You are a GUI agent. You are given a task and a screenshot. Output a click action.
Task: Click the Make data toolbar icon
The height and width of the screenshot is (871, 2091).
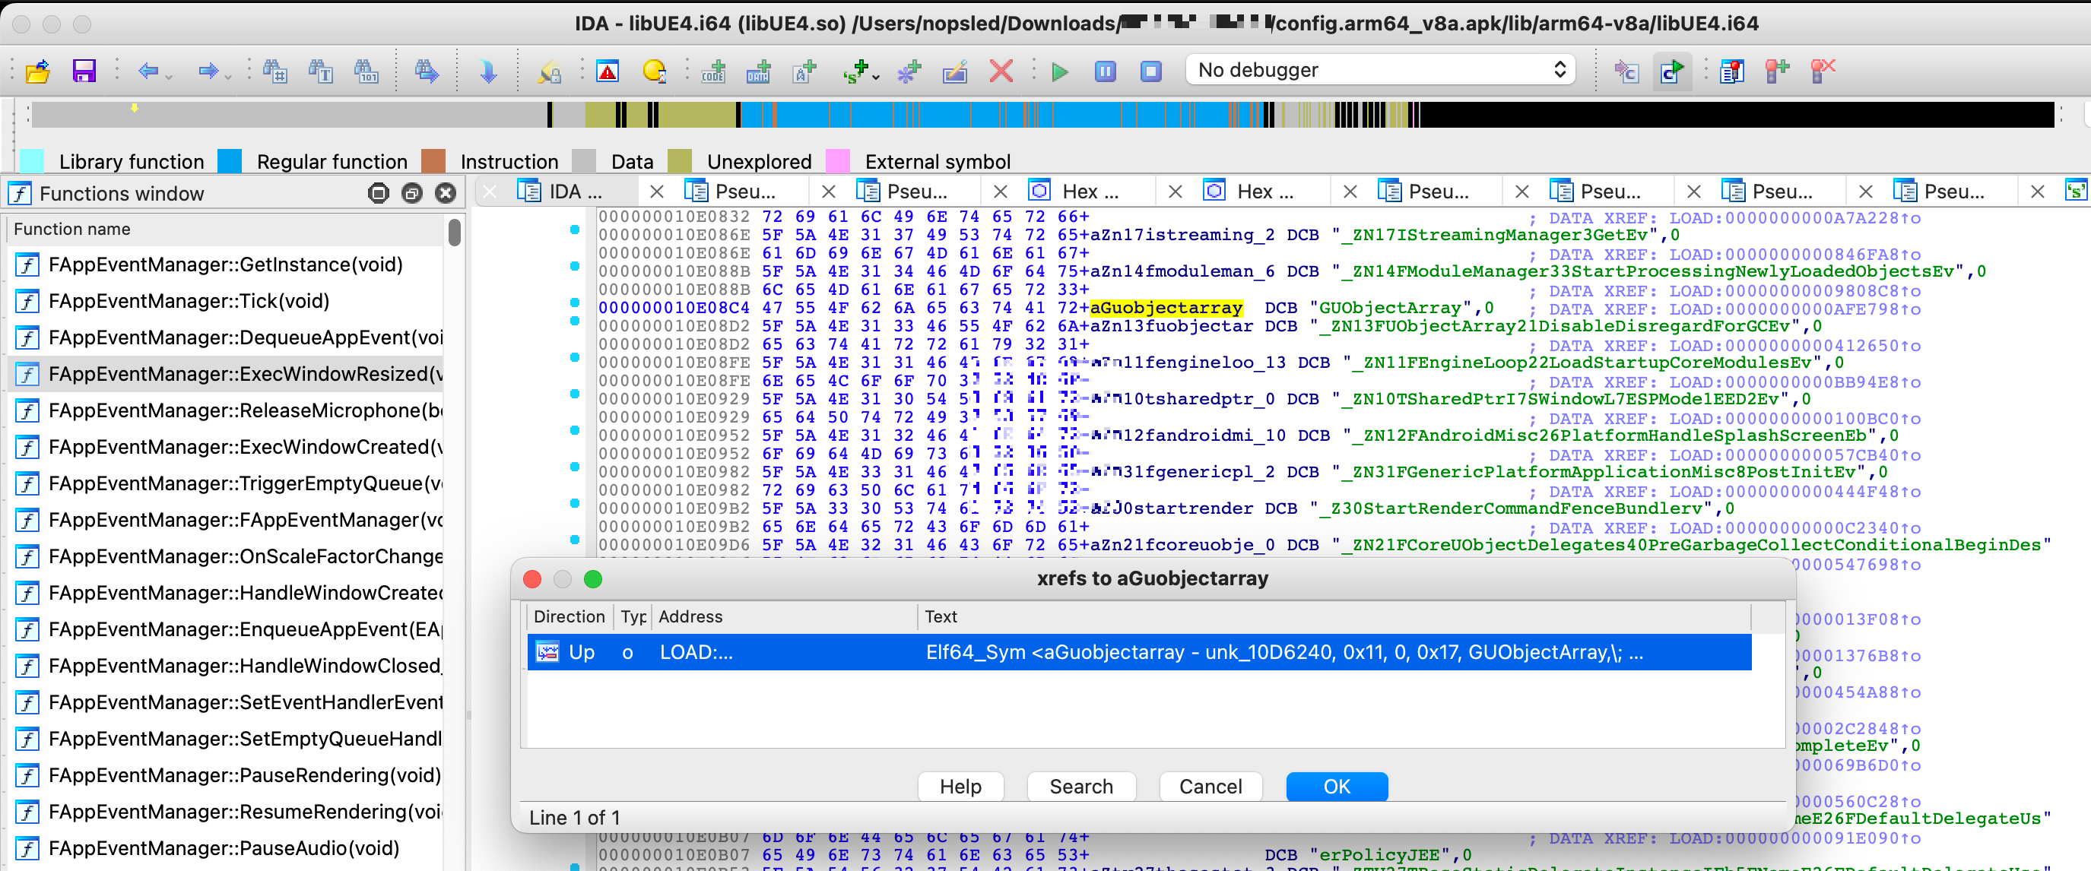click(x=758, y=71)
